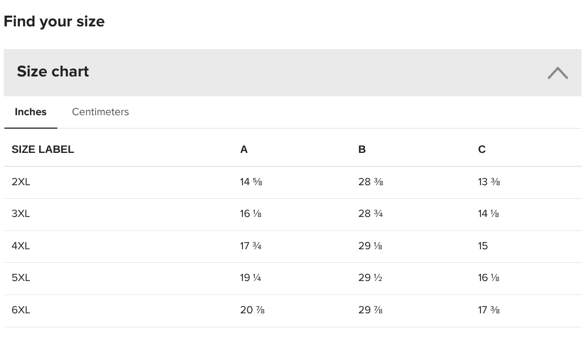Click the SIZE LABEL column header
588x344 pixels.
(43, 150)
